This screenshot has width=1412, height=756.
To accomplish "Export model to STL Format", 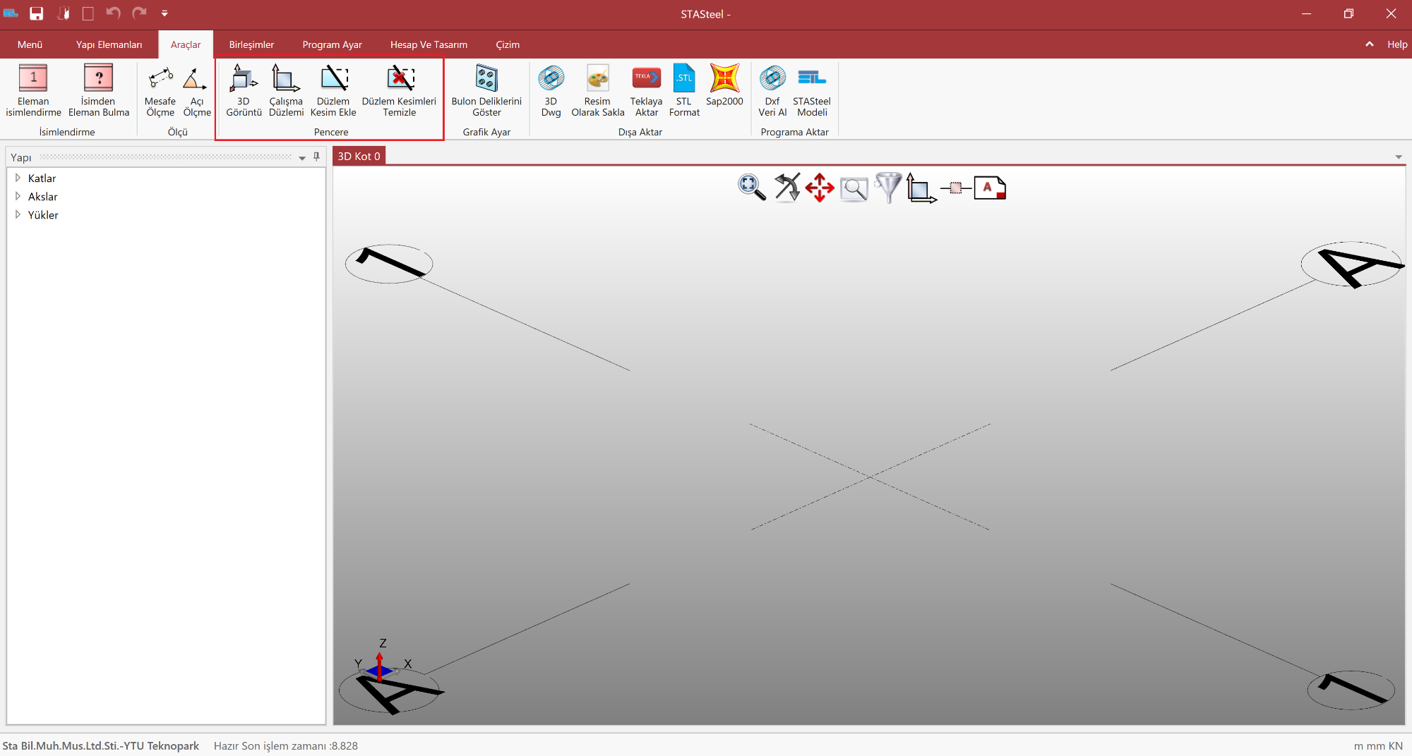I will (x=683, y=79).
